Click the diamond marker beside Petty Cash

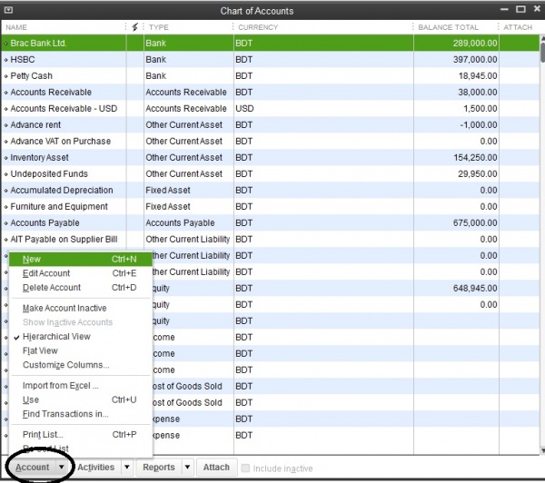[x=5, y=76]
